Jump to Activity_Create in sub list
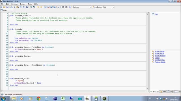Image resolution: width=181 pixels, height=101 pixels. point(160,52)
